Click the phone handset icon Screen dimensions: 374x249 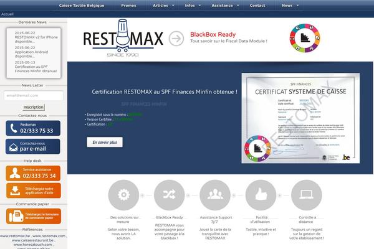14,129
